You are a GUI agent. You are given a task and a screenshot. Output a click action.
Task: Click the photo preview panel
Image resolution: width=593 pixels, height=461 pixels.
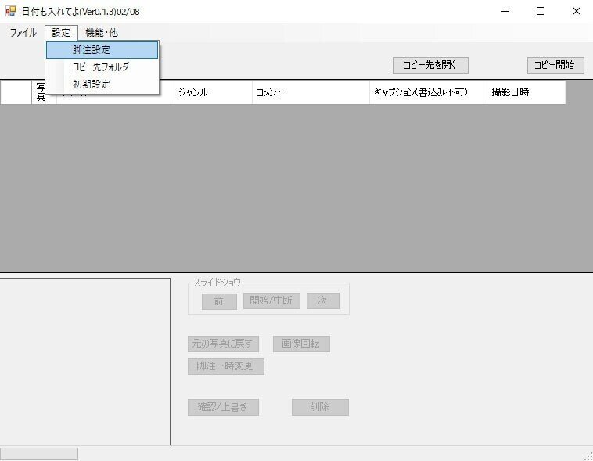[x=84, y=362]
